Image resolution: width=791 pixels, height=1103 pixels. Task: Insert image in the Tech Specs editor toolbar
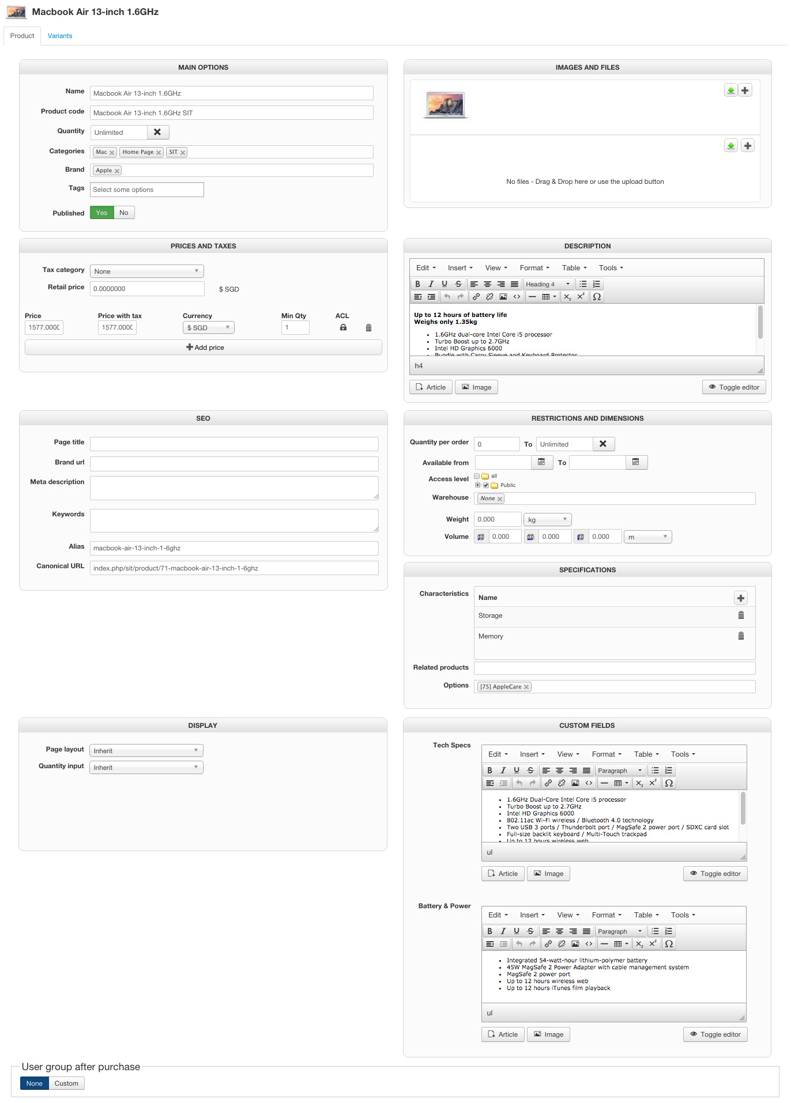click(x=575, y=783)
